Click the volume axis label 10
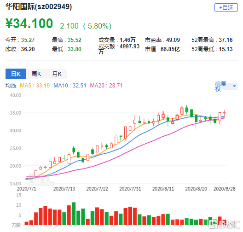This screenshot has width=243, height=232. 18,205
